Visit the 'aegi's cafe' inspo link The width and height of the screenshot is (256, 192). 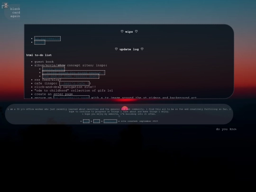pyautogui.click(x=74, y=83)
